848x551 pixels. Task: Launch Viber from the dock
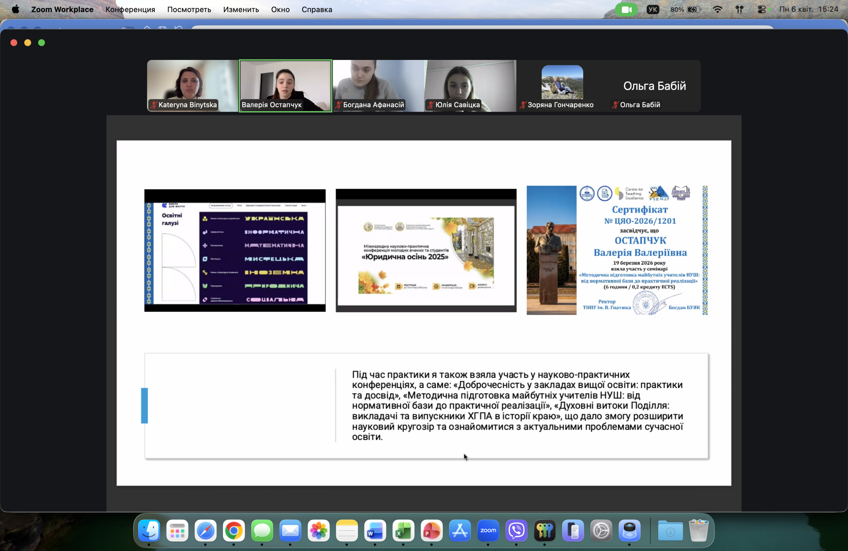coord(516,530)
